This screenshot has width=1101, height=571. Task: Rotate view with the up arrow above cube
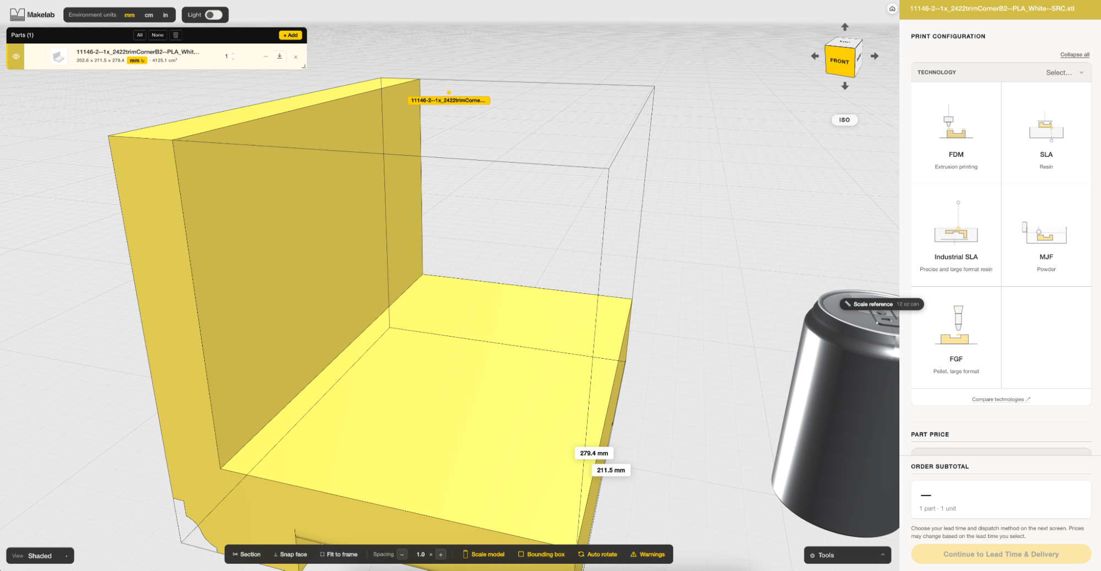(845, 27)
